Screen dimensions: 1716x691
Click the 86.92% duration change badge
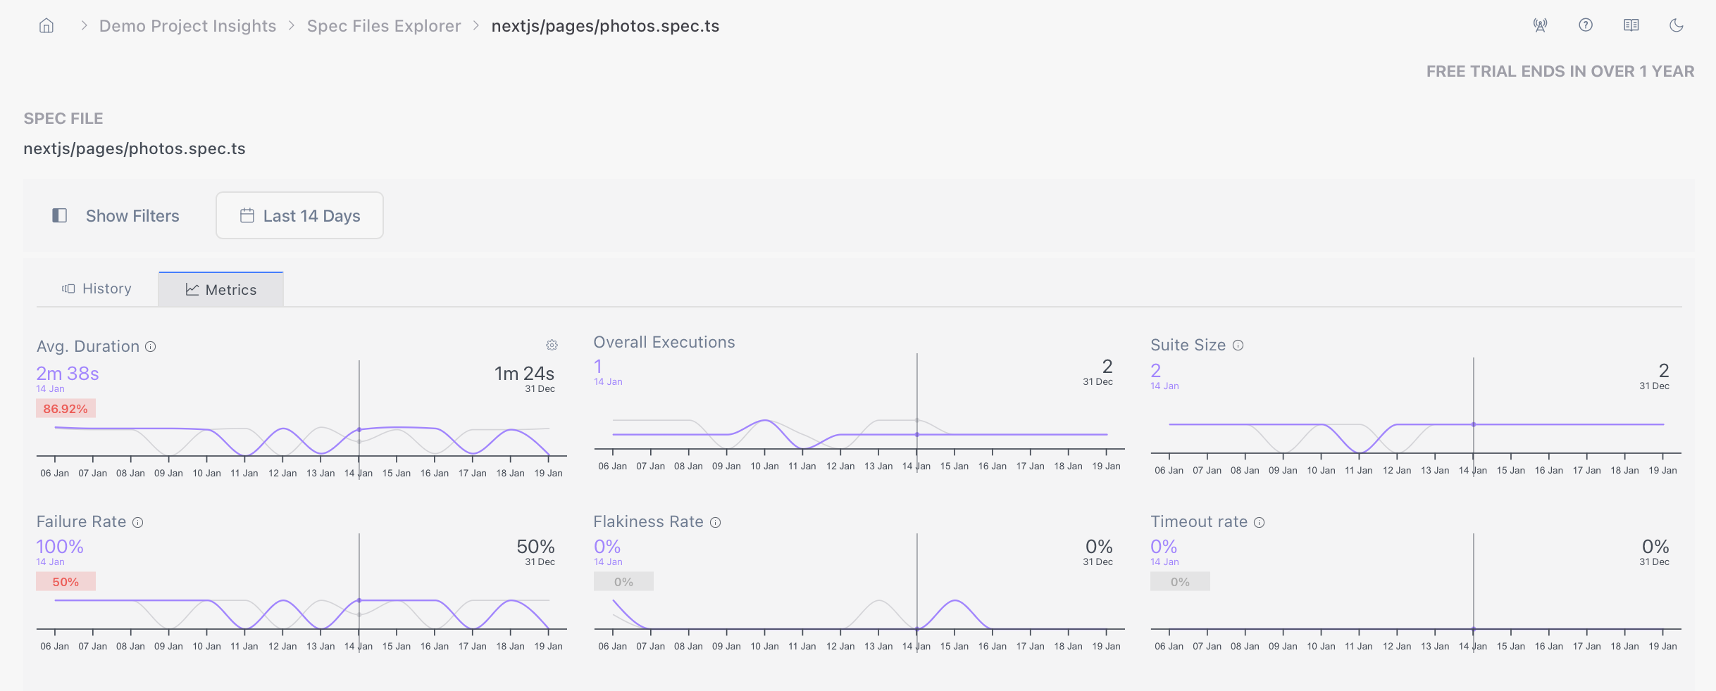pyautogui.click(x=66, y=409)
